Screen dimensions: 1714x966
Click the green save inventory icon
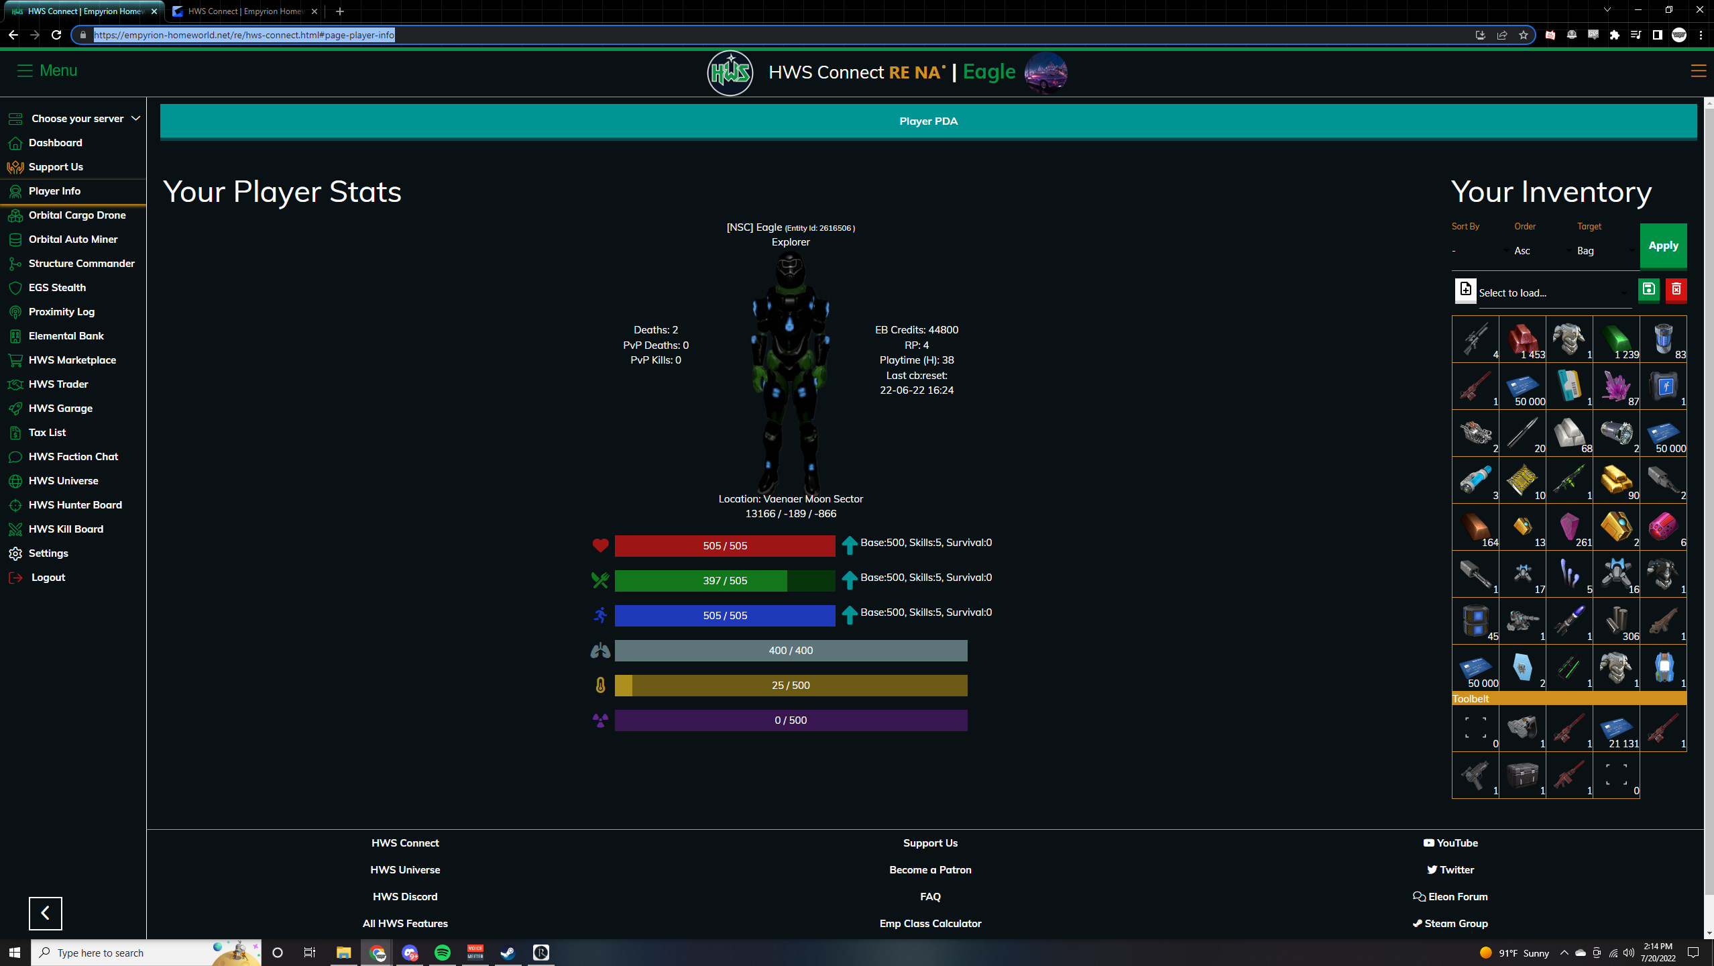1648,290
